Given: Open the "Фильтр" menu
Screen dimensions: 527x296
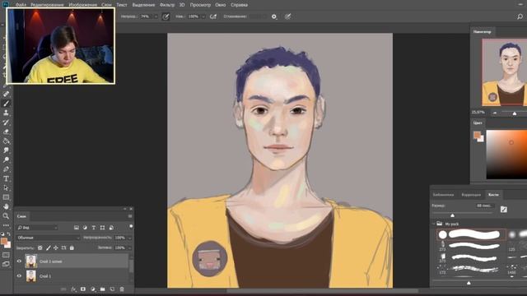Looking at the screenshot, I should click(167, 5).
